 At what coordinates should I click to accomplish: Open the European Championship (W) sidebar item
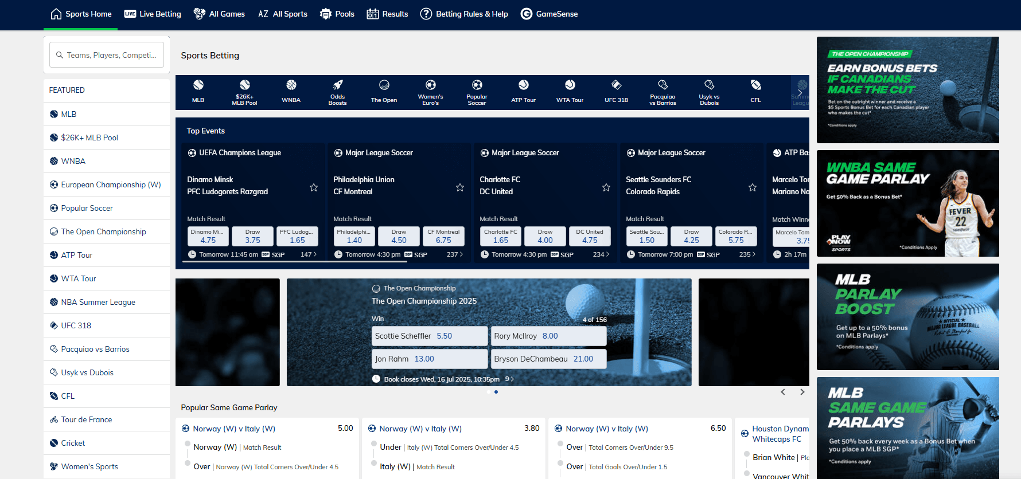point(107,184)
